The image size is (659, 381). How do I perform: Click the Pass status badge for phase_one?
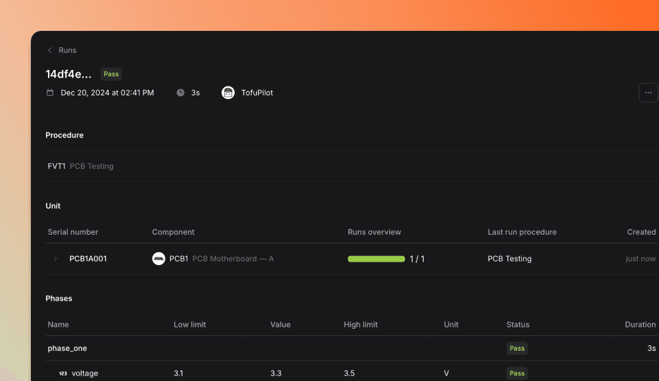pos(517,348)
